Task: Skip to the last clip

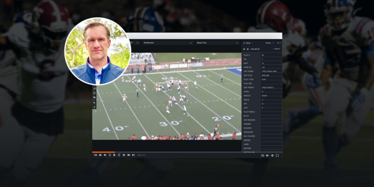Action: 133,155
